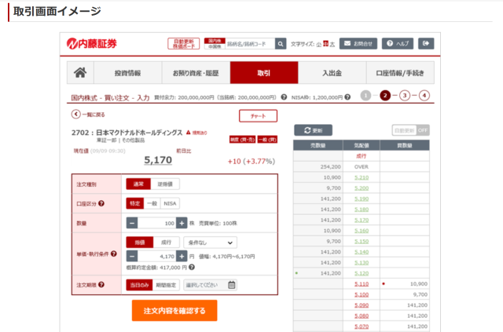Click back arrow 一覧に戻る
The width and height of the screenshot is (503, 332).
[88, 115]
